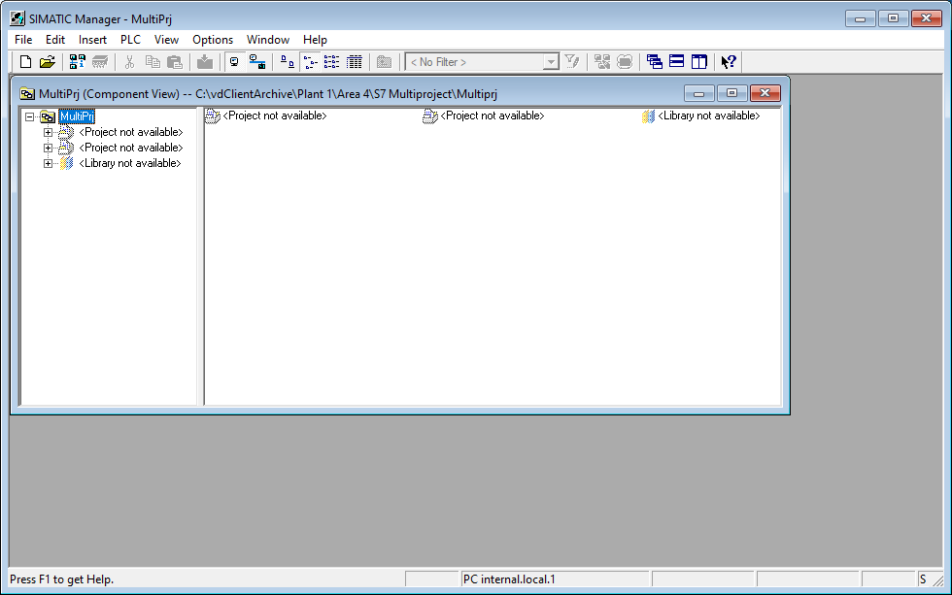Expand the first <Project not available> node
The width and height of the screenshot is (952, 595).
tap(48, 132)
